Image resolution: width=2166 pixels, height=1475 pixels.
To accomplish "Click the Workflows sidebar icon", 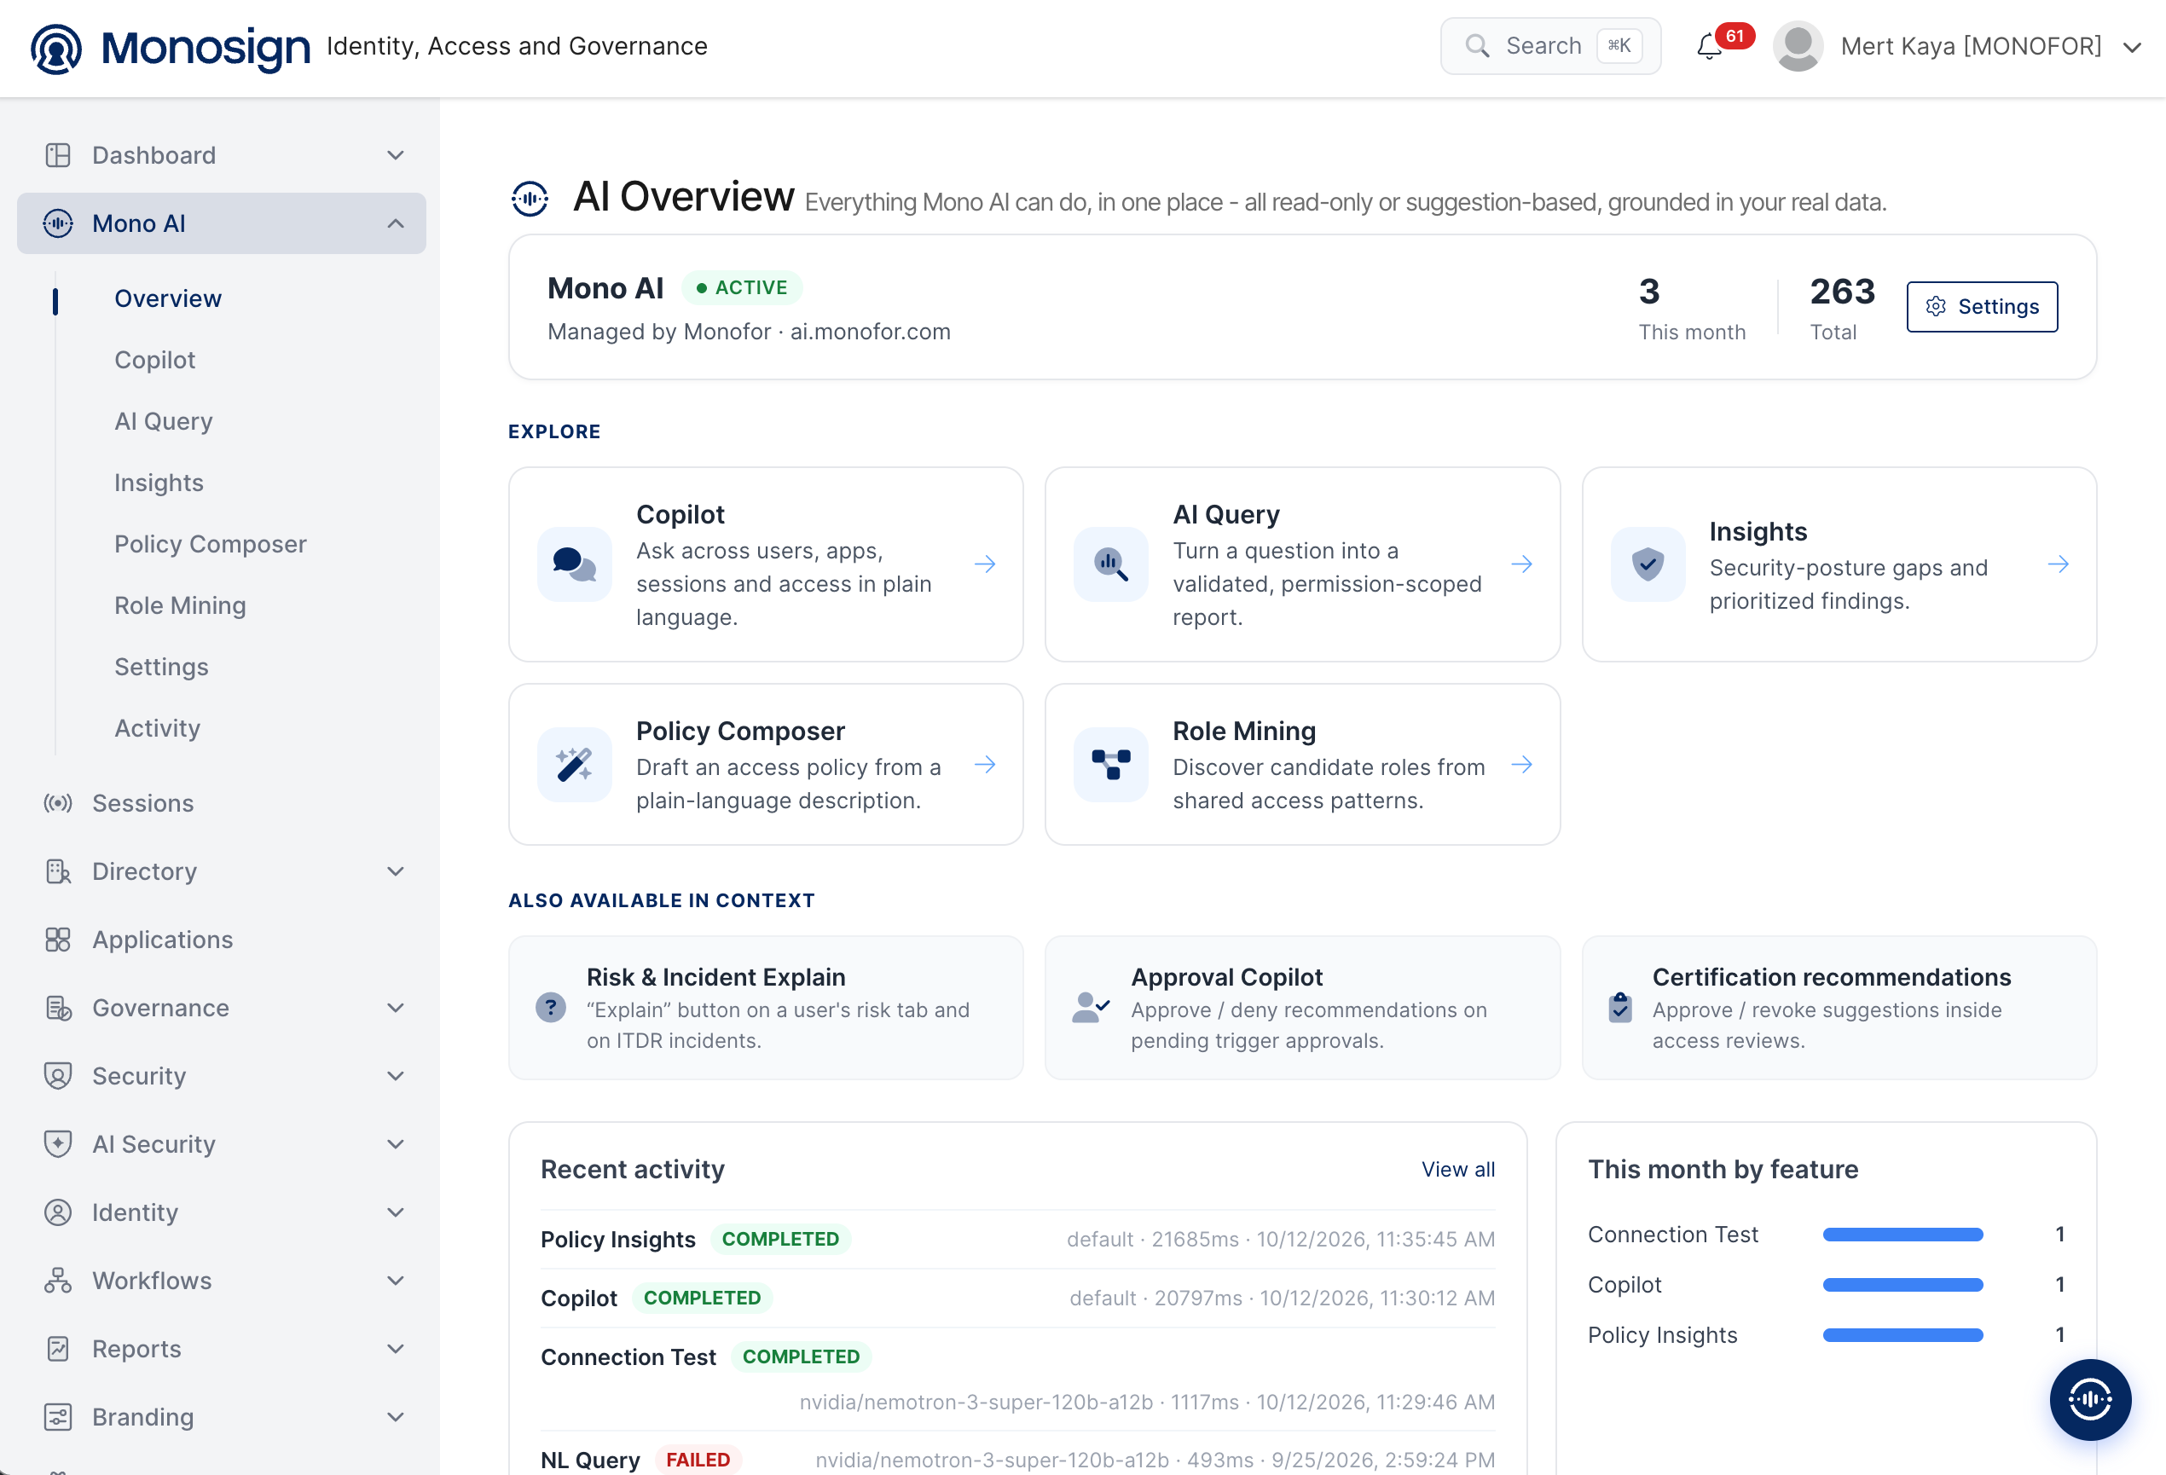I will point(58,1281).
